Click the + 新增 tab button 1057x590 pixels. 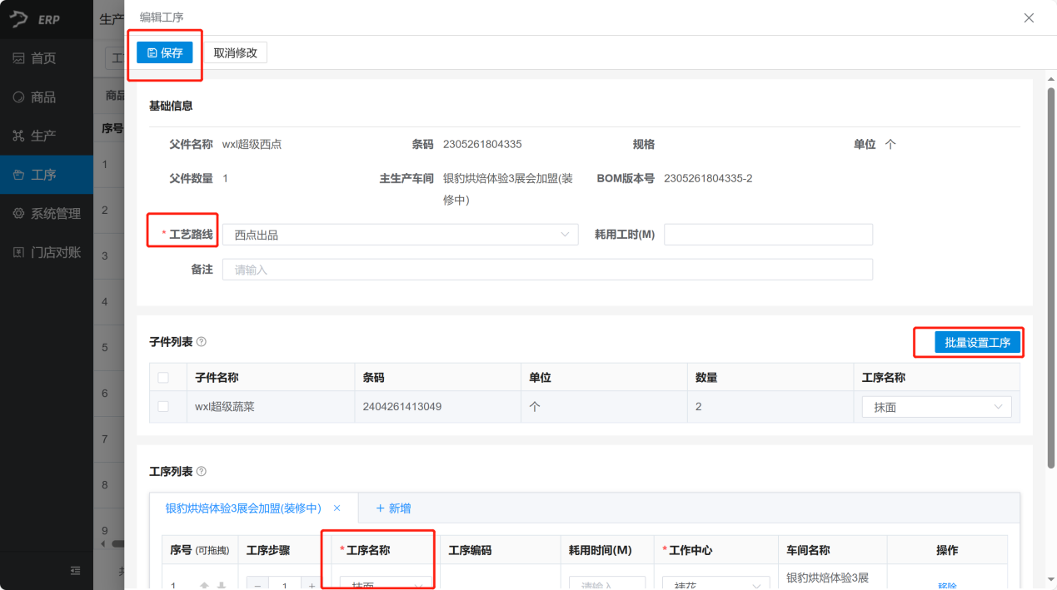393,508
